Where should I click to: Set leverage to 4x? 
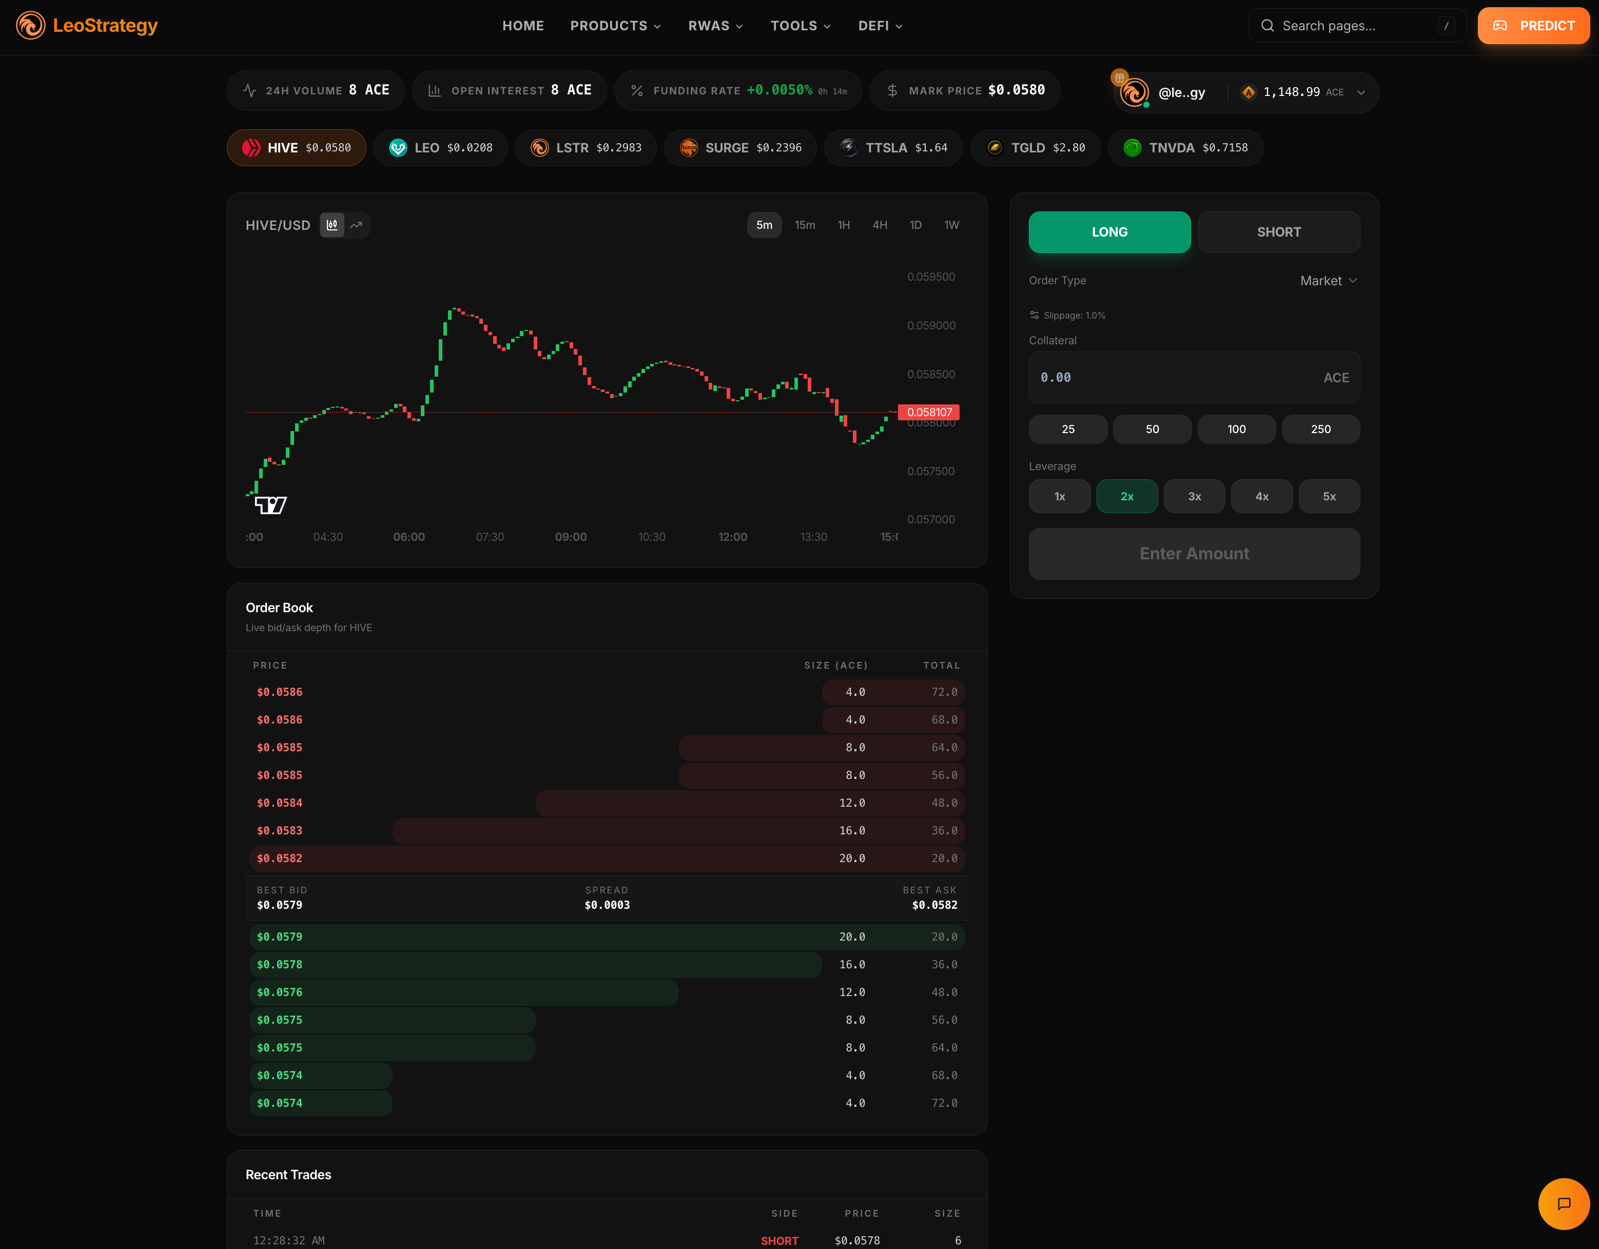pyautogui.click(x=1261, y=496)
